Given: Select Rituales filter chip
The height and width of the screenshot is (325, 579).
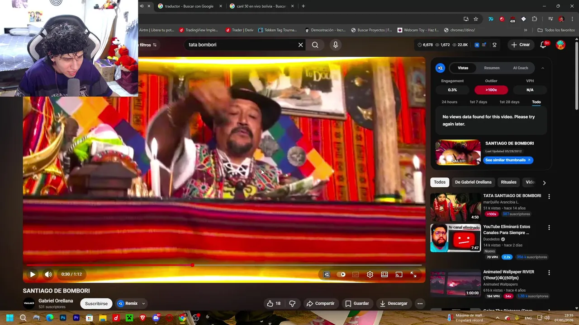Looking at the screenshot, I should pos(508,182).
